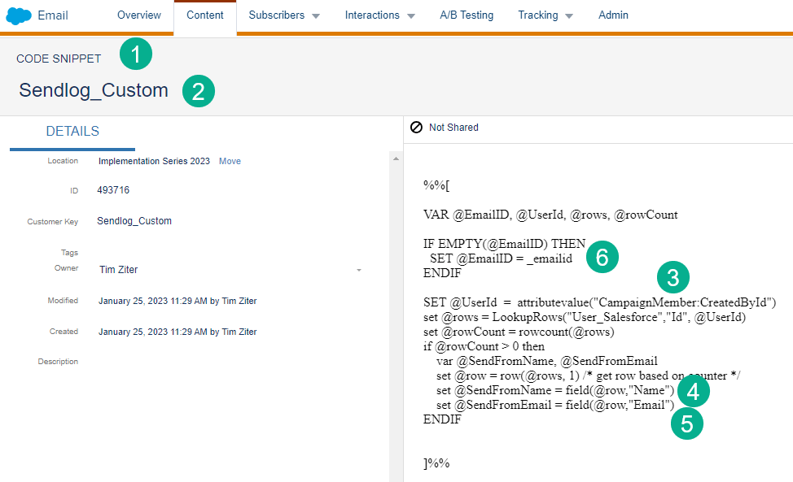Click the green annotation marker 4
The image size is (793, 482).
click(x=692, y=392)
